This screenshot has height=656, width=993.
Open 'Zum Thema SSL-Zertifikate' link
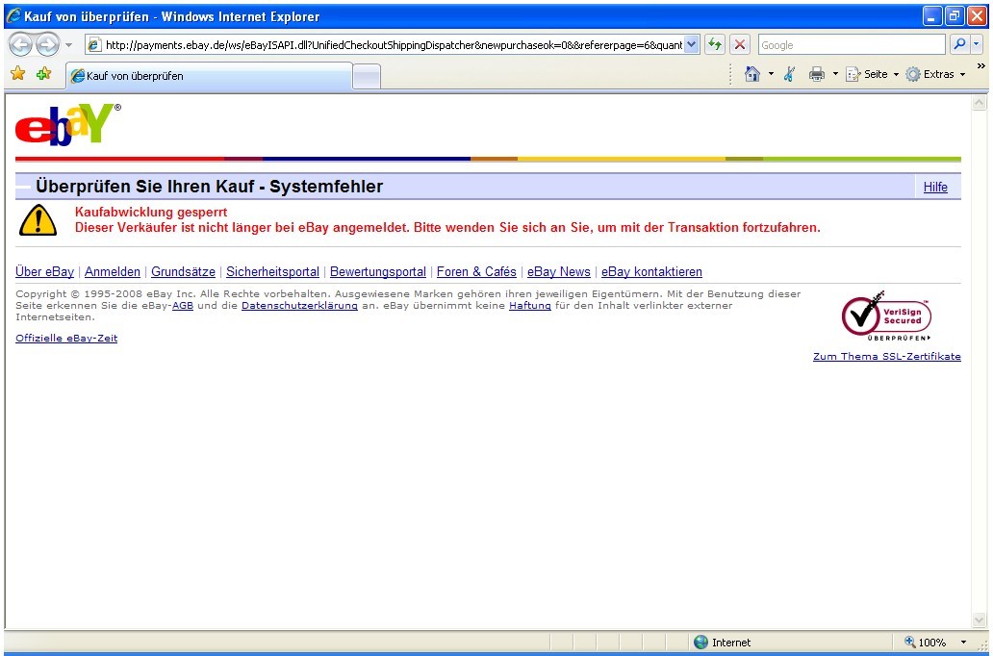click(x=886, y=357)
